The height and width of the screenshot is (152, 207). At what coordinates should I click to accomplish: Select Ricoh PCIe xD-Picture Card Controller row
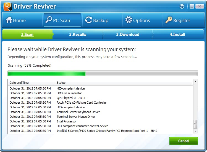(x=100, y=103)
